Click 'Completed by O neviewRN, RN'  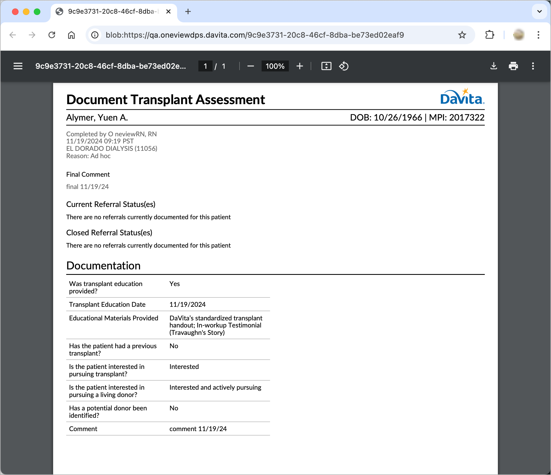[111, 134]
